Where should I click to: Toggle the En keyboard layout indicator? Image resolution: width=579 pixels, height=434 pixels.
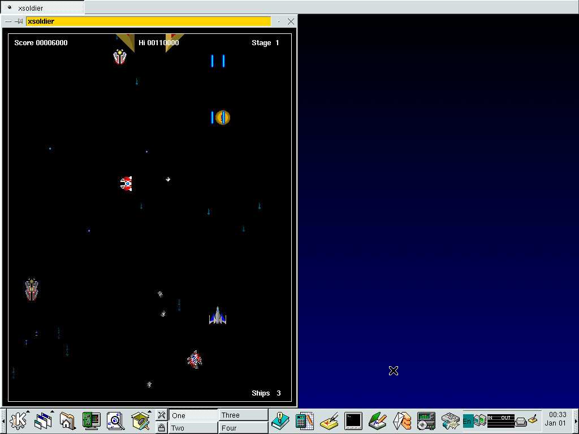(x=468, y=421)
